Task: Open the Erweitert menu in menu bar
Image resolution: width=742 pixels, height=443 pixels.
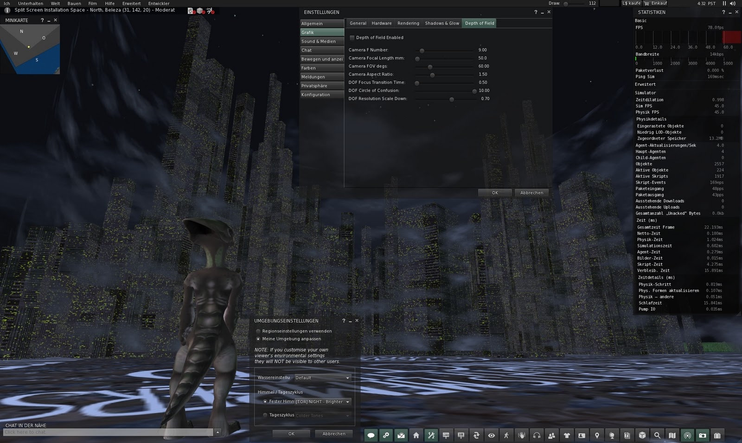Action: (131, 3)
